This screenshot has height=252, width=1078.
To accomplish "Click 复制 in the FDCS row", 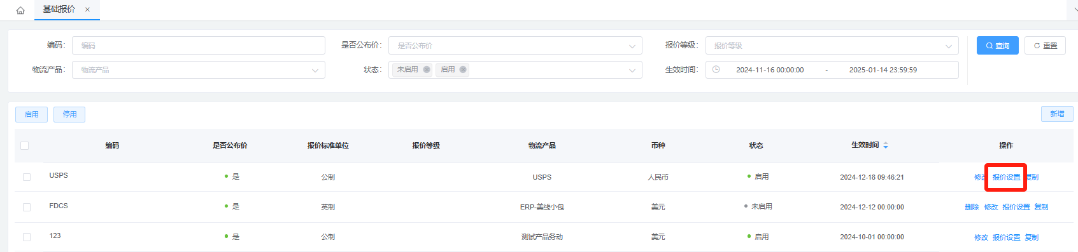I will (x=1041, y=207).
